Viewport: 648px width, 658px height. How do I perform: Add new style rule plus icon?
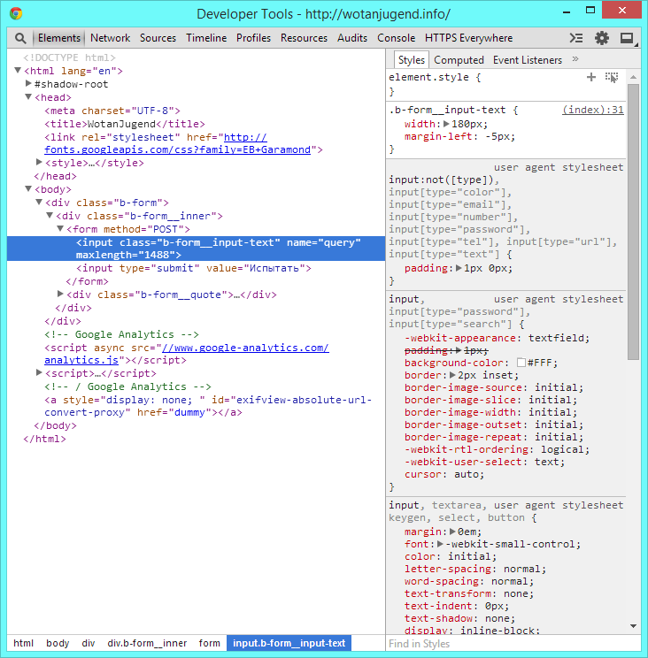point(591,78)
